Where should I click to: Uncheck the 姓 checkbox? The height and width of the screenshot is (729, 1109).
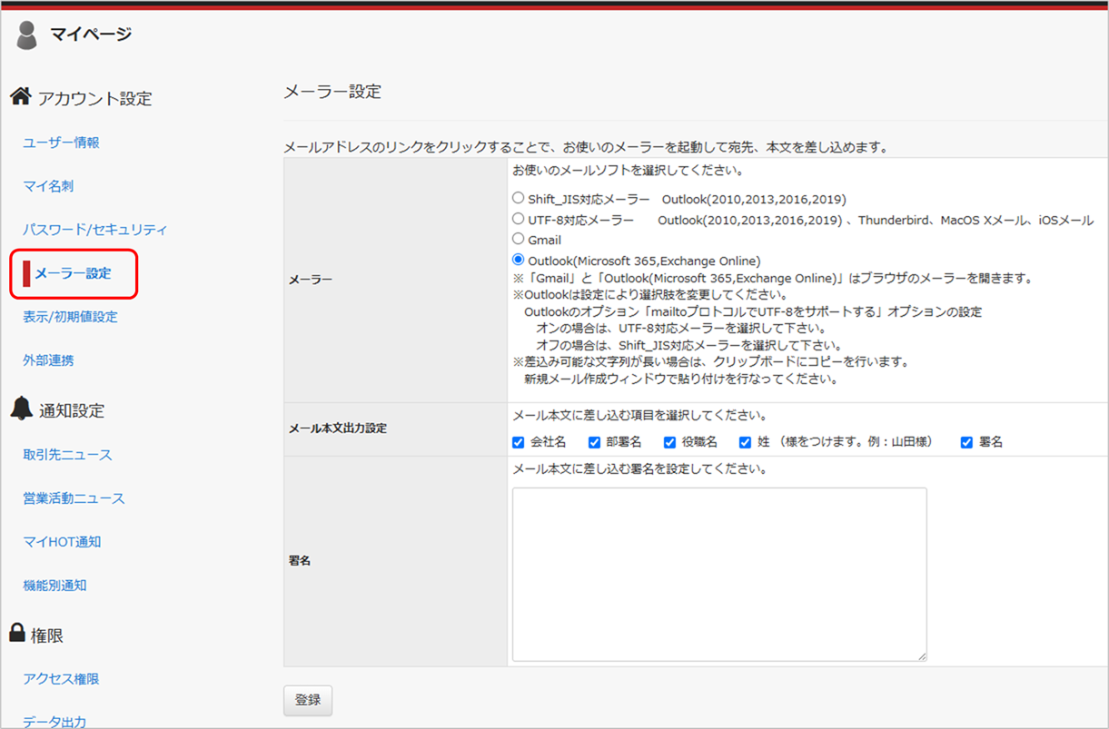point(745,442)
